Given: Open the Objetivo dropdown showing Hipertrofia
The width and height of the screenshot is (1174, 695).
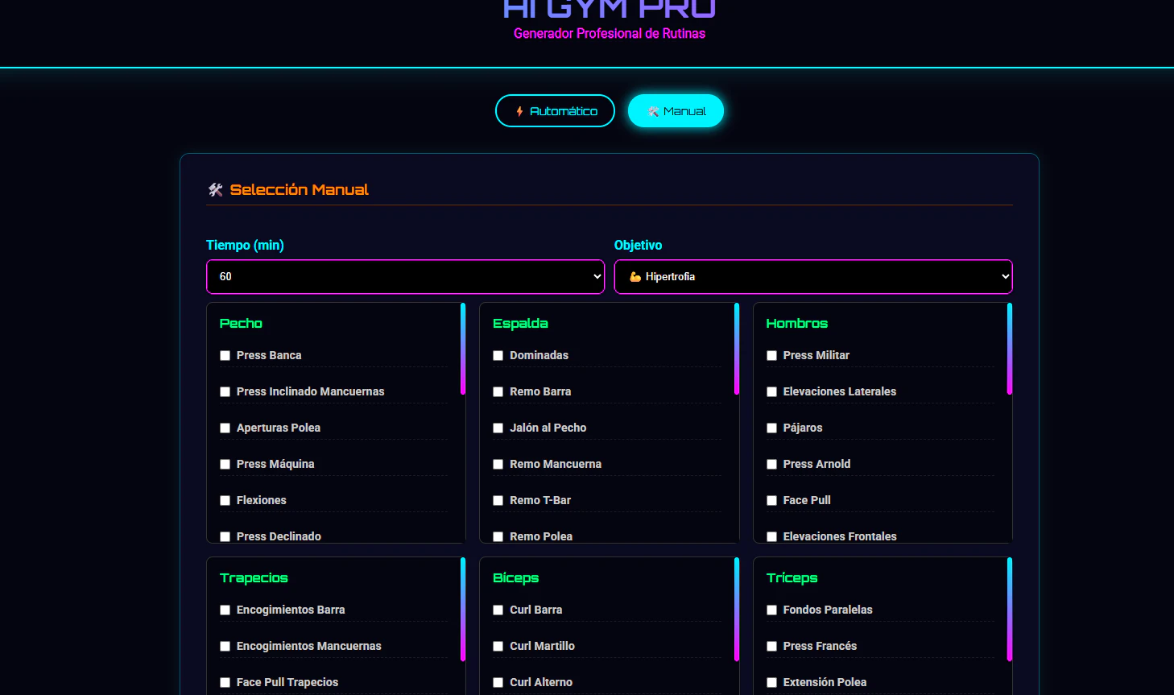Looking at the screenshot, I should pyautogui.click(x=813, y=276).
